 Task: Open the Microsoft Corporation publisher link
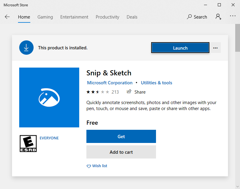(110, 83)
